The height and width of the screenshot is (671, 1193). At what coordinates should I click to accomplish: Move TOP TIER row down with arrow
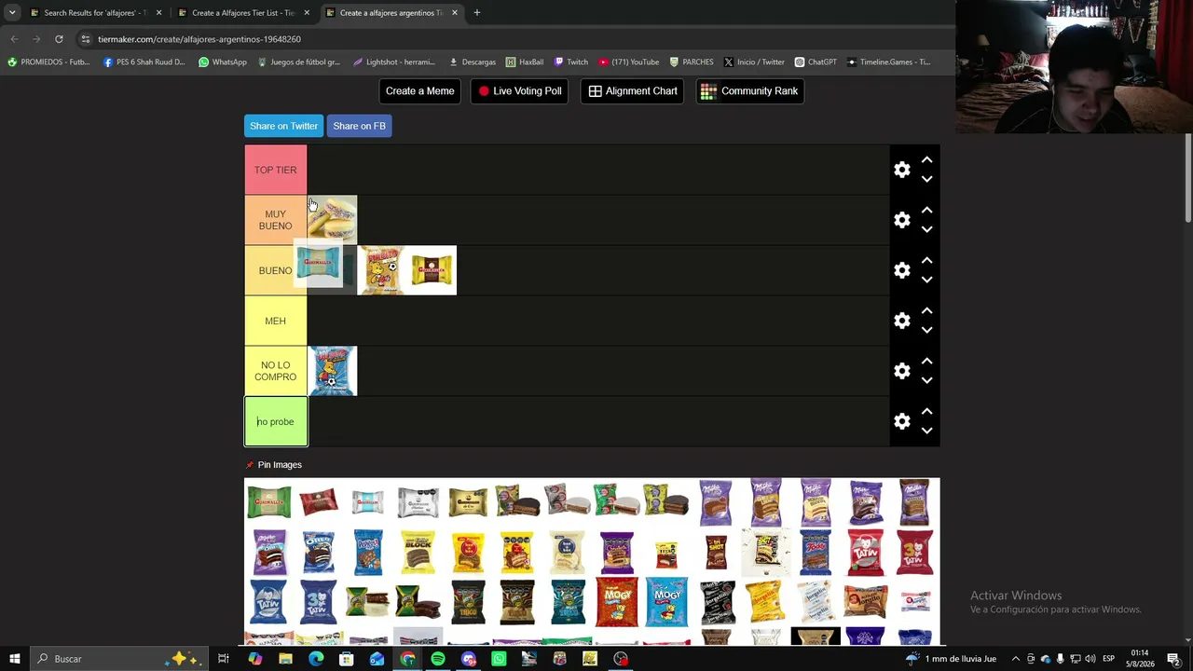[926, 179]
